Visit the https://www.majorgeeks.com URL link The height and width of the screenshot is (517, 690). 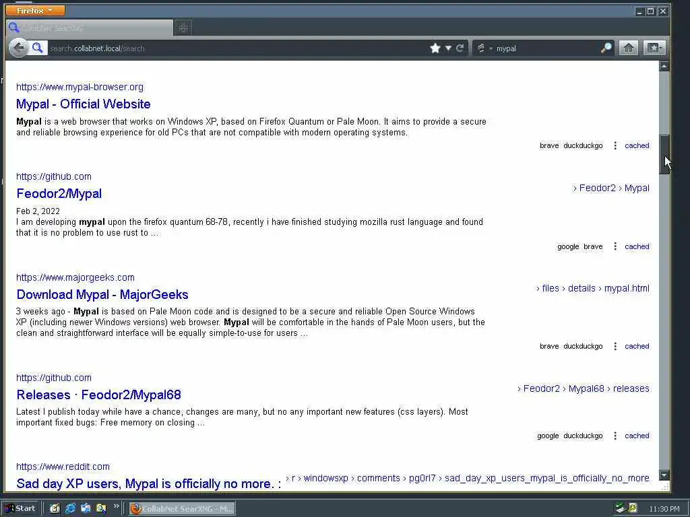pyautogui.click(x=75, y=277)
